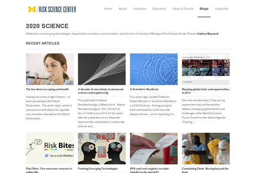260x173 pixels.
Task: Read 'The low-down on vaping and health'
Action: (47, 90)
